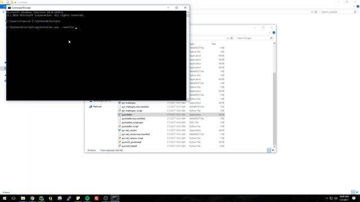
Task: Click the pyinstaller file icon
Action: 119,114
